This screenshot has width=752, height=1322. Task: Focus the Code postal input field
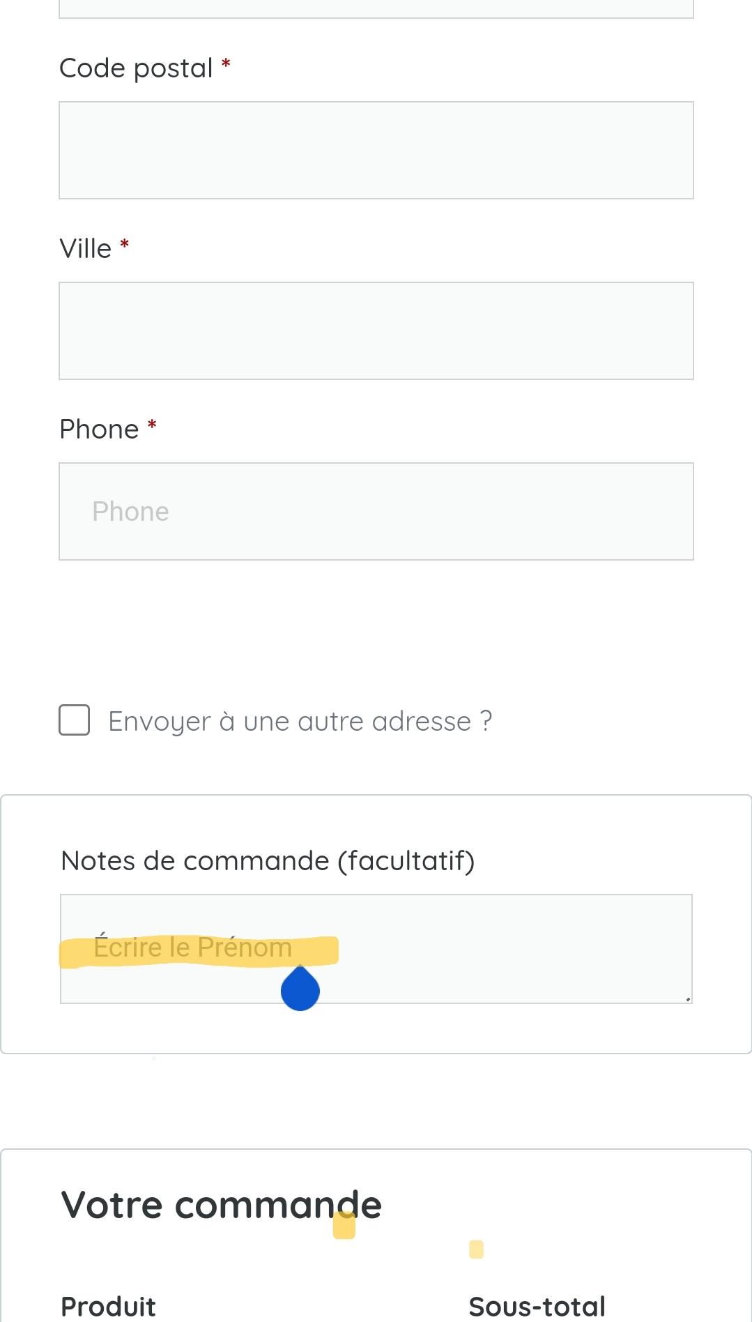[x=376, y=151]
